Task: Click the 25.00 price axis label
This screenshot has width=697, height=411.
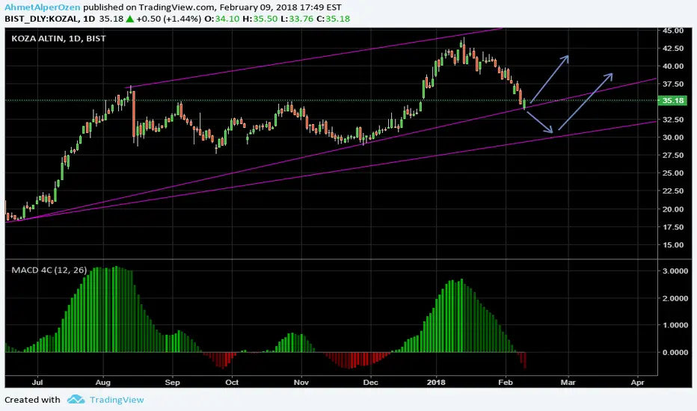Action: 673,173
